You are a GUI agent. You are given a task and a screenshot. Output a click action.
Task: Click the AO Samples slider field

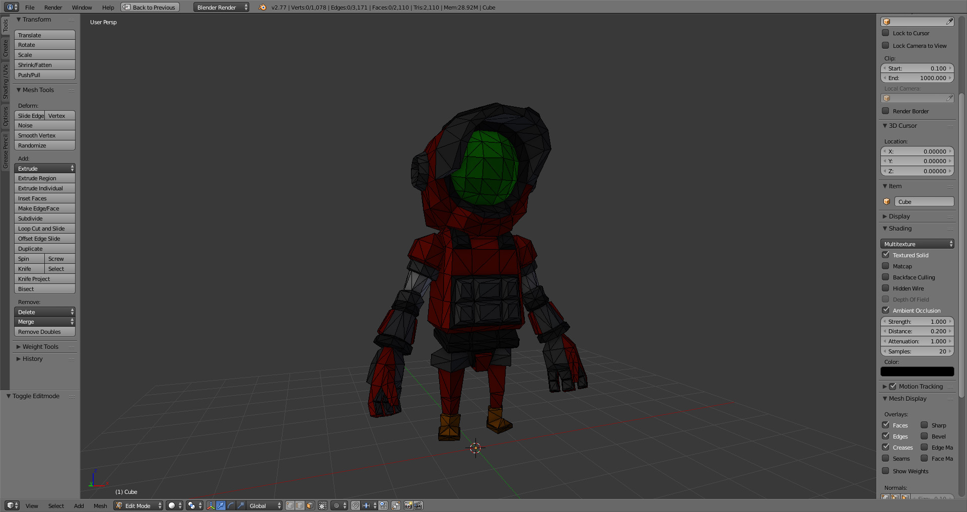point(917,351)
